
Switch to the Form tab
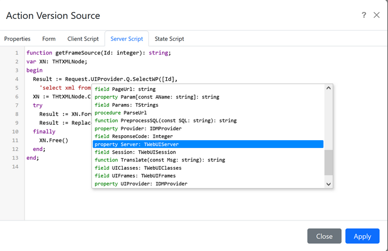point(48,39)
